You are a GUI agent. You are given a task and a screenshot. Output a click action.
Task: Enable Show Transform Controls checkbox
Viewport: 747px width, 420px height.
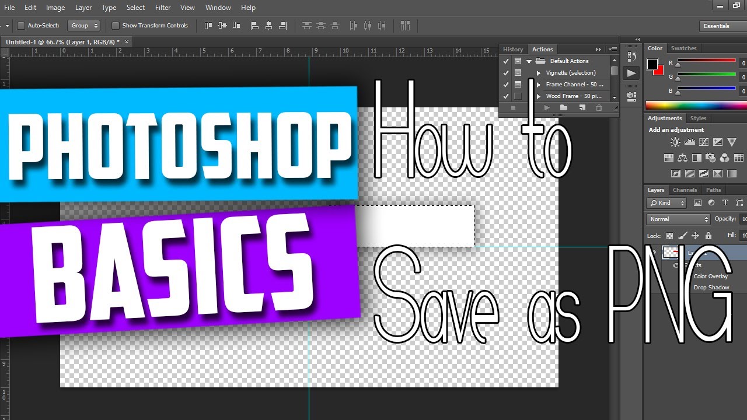click(x=115, y=26)
